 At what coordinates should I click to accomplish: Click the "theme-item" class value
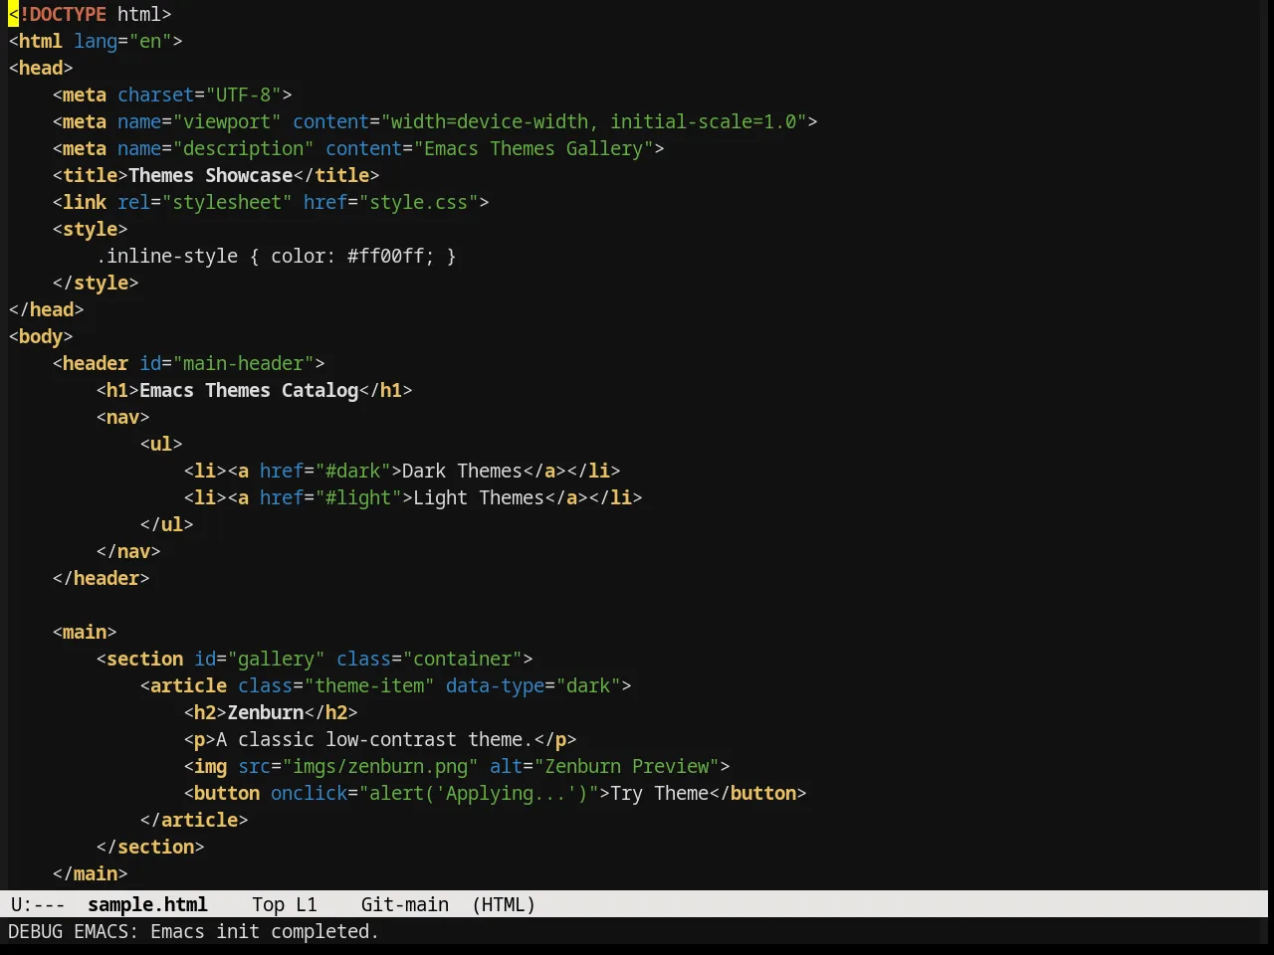pos(369,685)
